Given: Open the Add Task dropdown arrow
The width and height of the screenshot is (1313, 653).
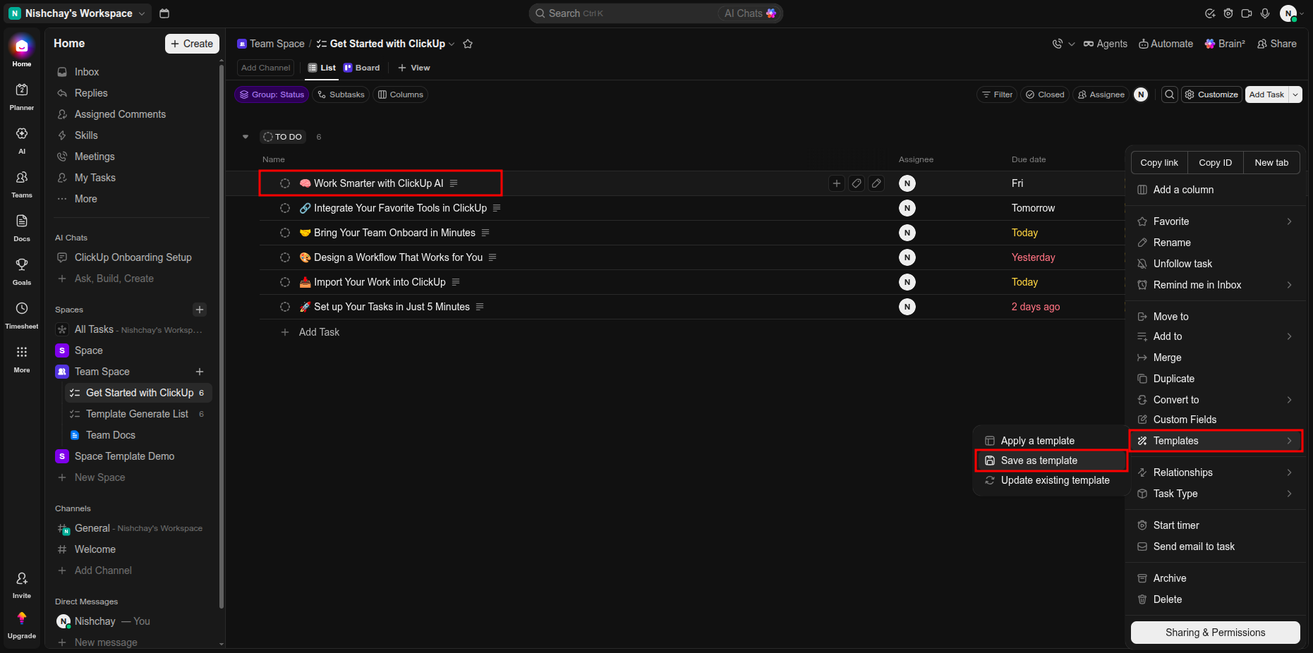Looking at the screenshot, I should pyautogui.click(x=1295, y=94).
